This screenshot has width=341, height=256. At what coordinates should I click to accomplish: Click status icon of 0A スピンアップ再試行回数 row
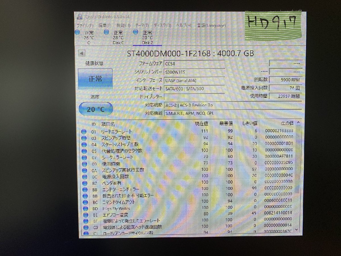tap(84, 170)
